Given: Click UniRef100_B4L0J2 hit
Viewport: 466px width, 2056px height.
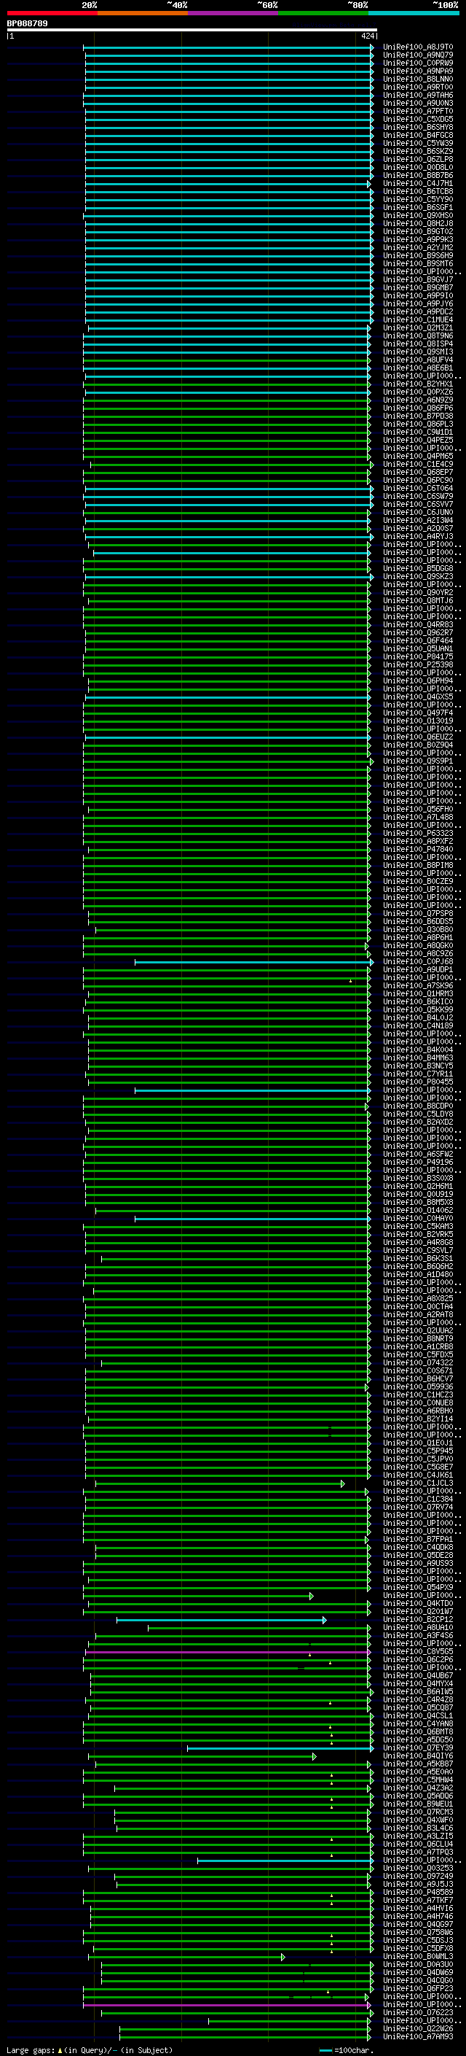Looking at the screenshot, I should coord(418,1017).
